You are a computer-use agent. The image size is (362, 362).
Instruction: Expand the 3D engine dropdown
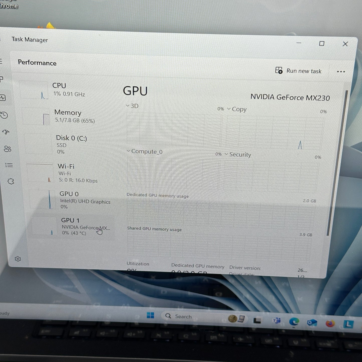click(128, 106)
